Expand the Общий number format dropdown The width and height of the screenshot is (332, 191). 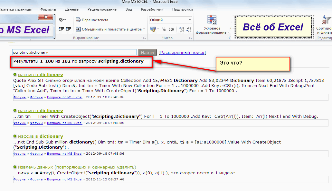(x=190, y=20)
